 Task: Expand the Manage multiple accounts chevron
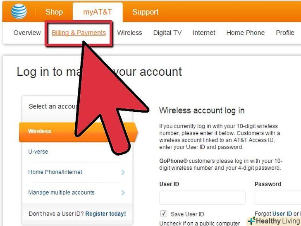123,192
